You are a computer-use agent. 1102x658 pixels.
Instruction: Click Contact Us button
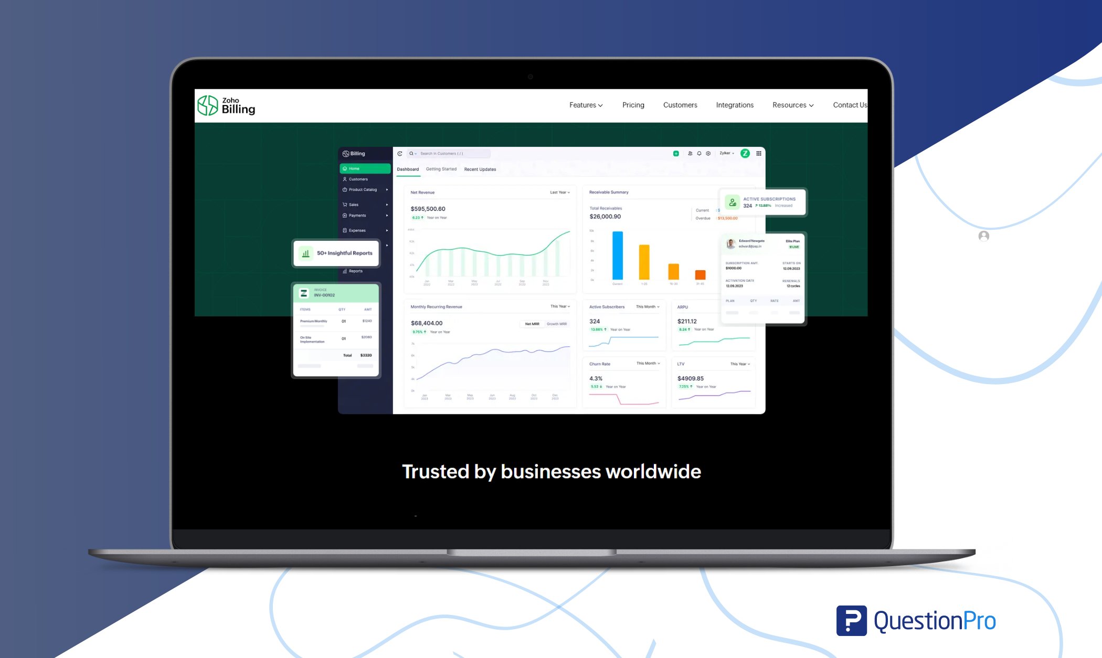(851, 104)
